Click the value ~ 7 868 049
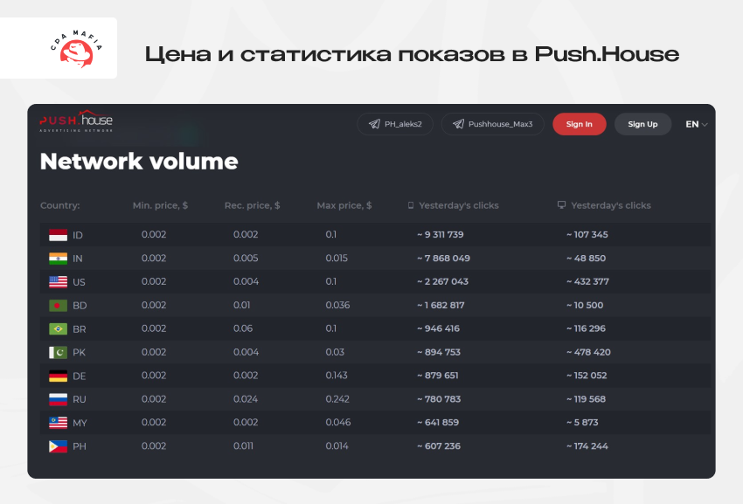Image resolution: width=743 pixels, height=504 pixels. [x=443, y=259]
